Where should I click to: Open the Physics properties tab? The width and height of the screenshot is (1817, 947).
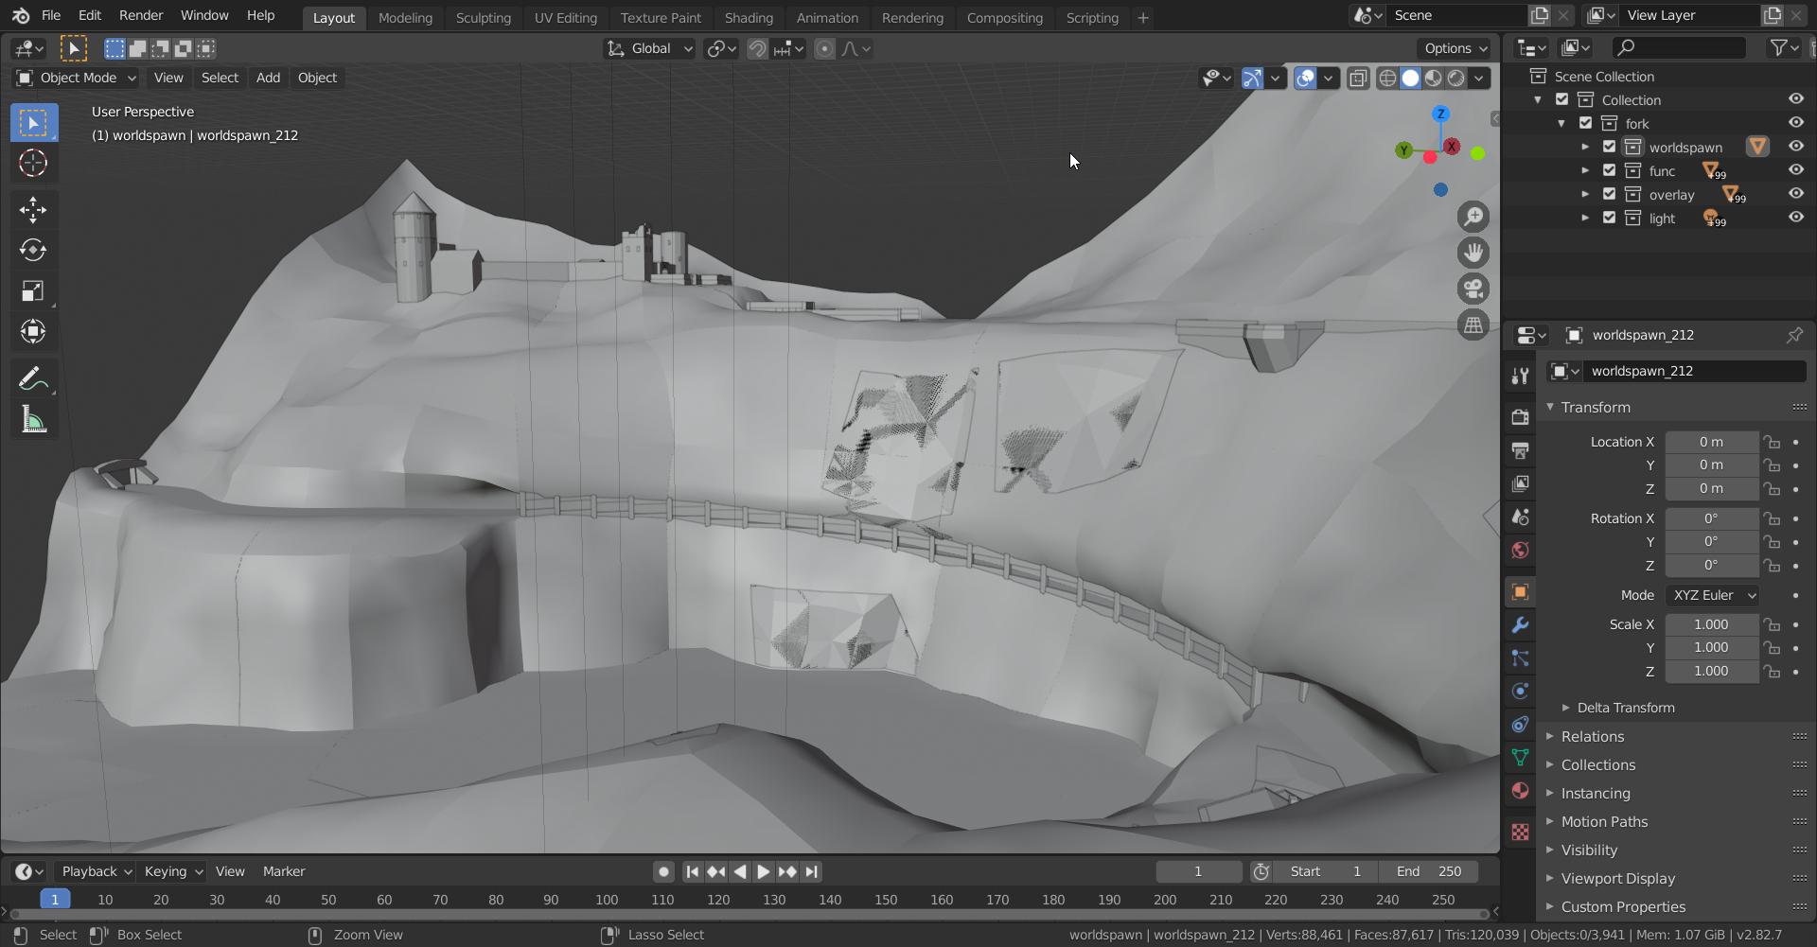click(x=1520, y=692)
